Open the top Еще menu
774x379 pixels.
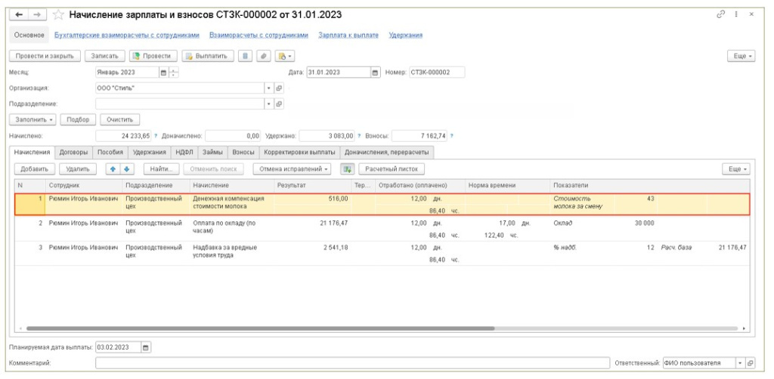click(741, 56)
